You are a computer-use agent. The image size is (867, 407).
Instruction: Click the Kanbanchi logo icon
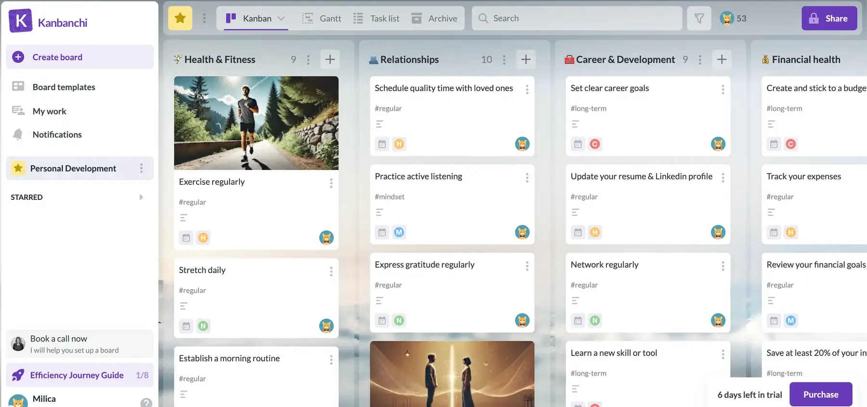point(20,21)
